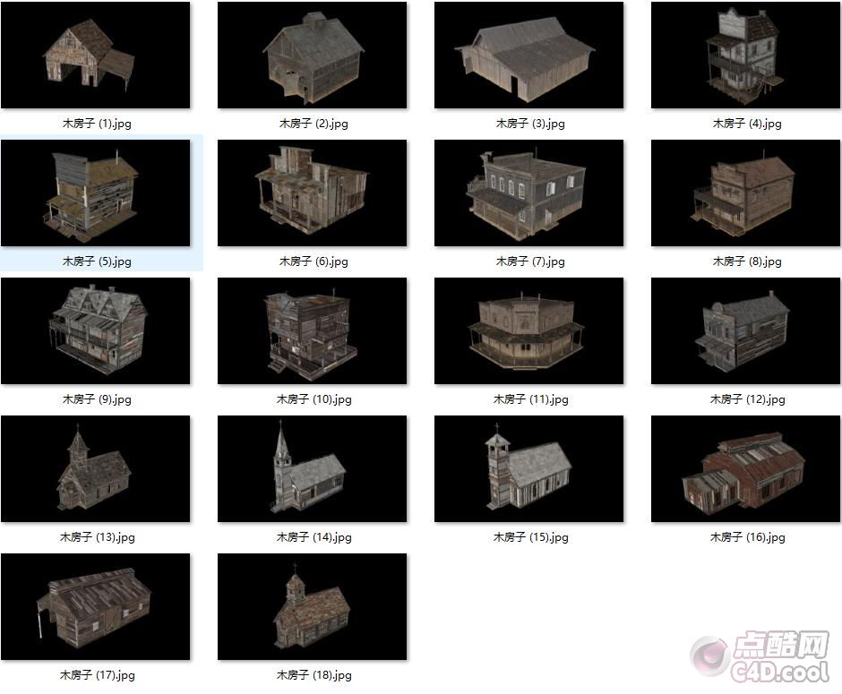The width and height of the screenshot is (842, 694).
Task: Select the thumbnail of 木房子 (12).jpg
Action: pos(745,331)
